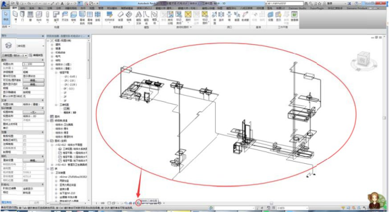Collapse the views root node in Project Browser
The image size is (390, 213).
point(48,41)
